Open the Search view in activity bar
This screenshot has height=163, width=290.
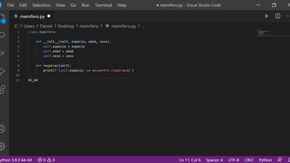pos(2,35)
